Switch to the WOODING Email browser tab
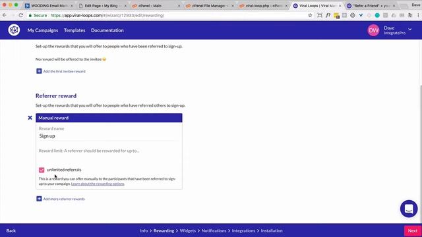The width and height of the screenshot is (422, 237). click(48, 6)
